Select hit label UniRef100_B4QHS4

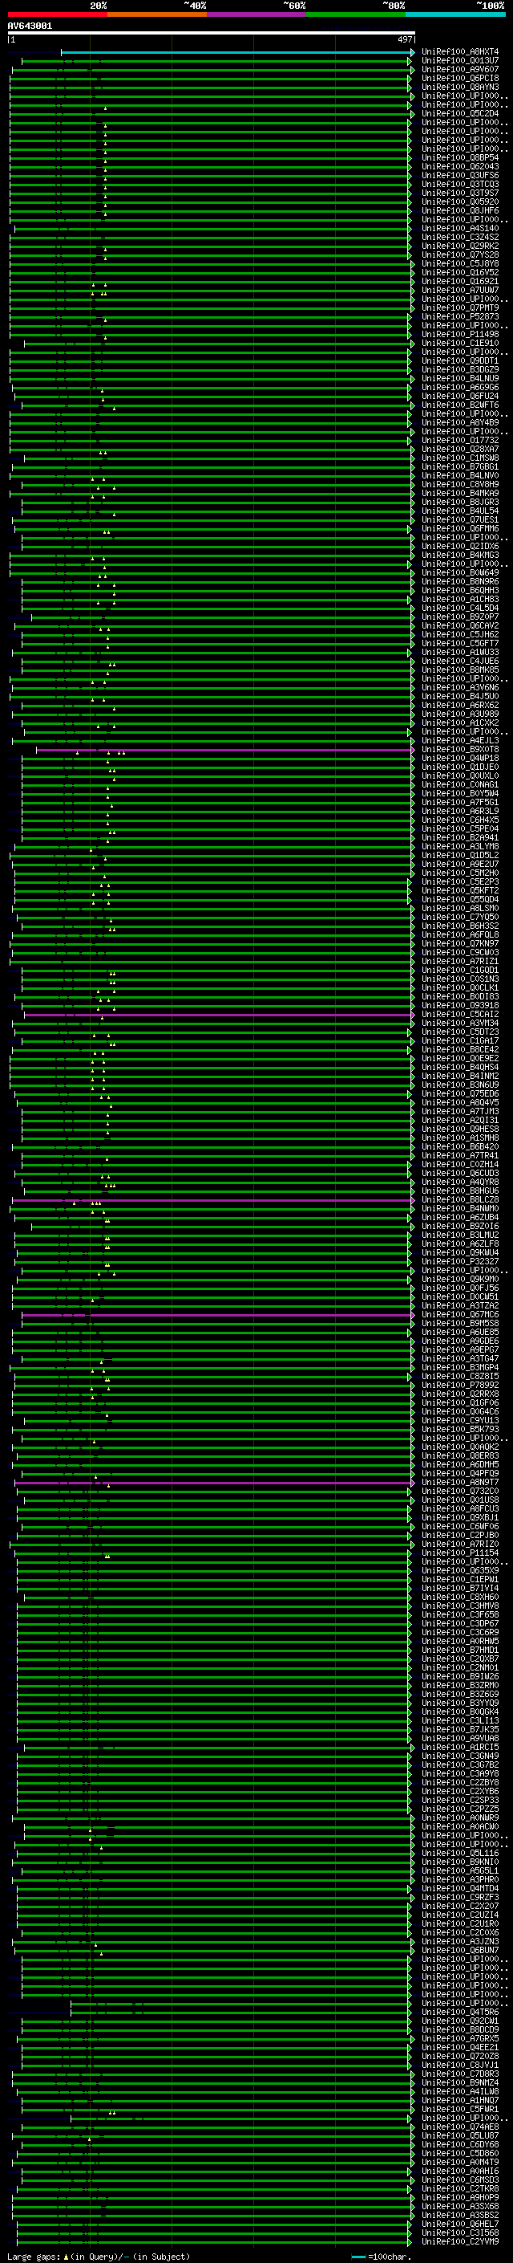click(460, 1068)
